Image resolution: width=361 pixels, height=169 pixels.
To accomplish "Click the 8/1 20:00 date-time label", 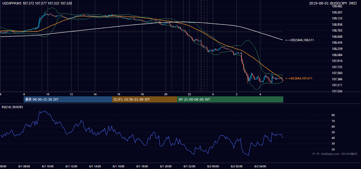I will point(166,166).
